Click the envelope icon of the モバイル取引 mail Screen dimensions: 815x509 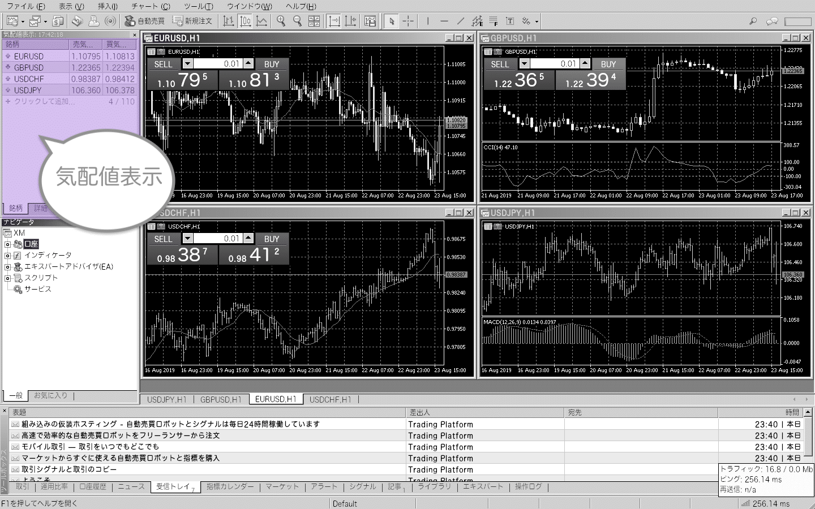coord(15,447)
